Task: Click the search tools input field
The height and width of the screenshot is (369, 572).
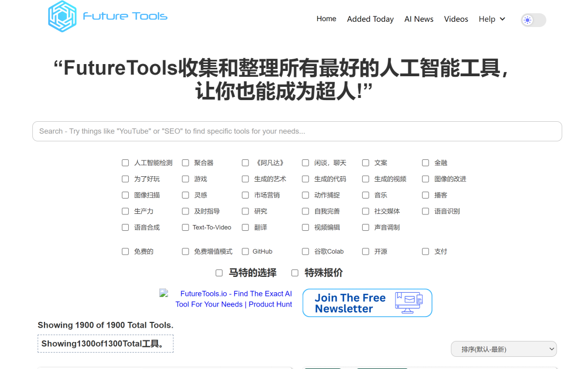Action: tap(297, 131)
